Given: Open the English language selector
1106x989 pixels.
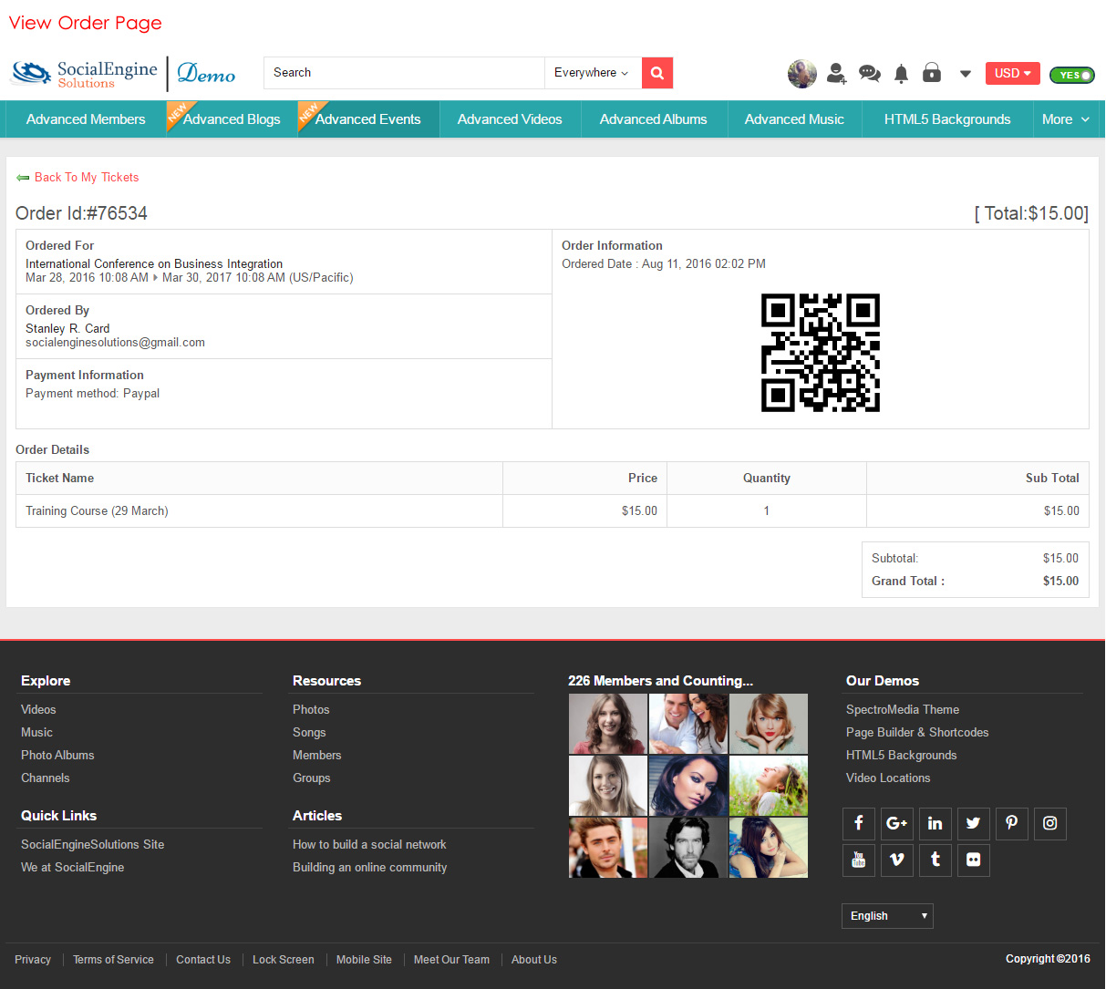Looking at the screenshot, I should point(886,915).
